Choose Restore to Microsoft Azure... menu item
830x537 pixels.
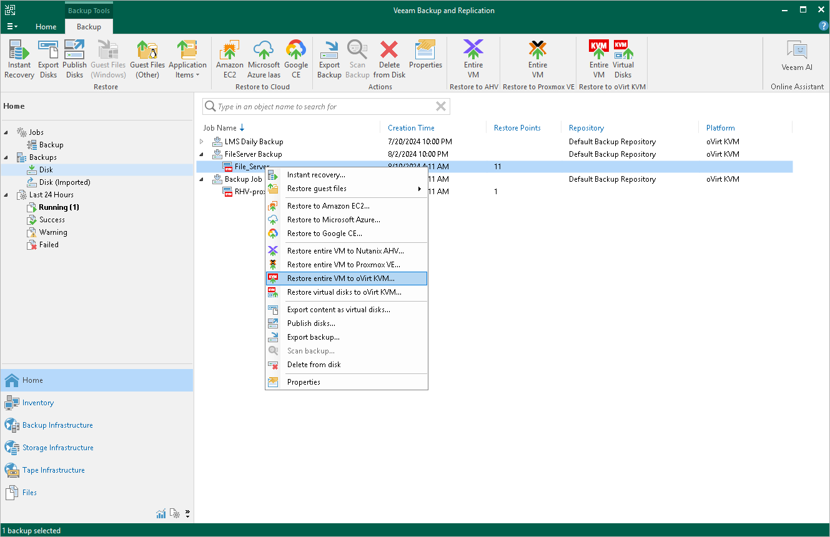(x=347, y=220)
